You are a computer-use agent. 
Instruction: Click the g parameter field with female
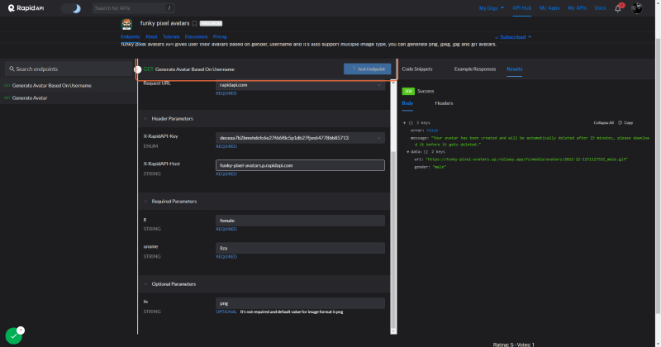300,221
